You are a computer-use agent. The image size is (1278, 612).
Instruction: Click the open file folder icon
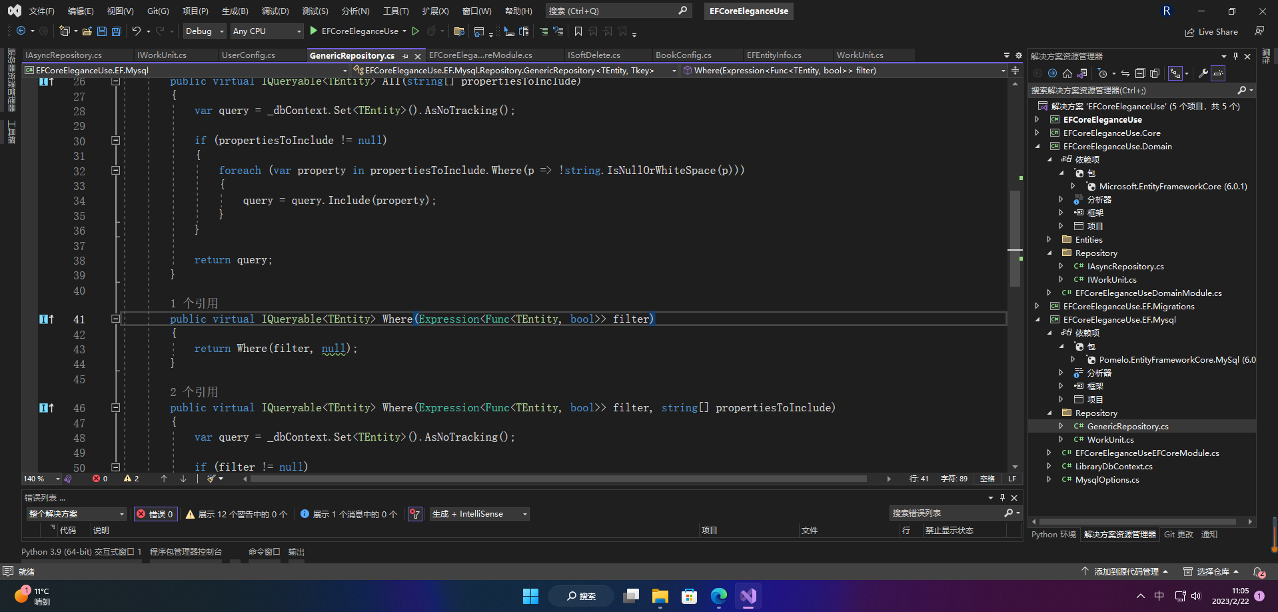click(87, 31)
